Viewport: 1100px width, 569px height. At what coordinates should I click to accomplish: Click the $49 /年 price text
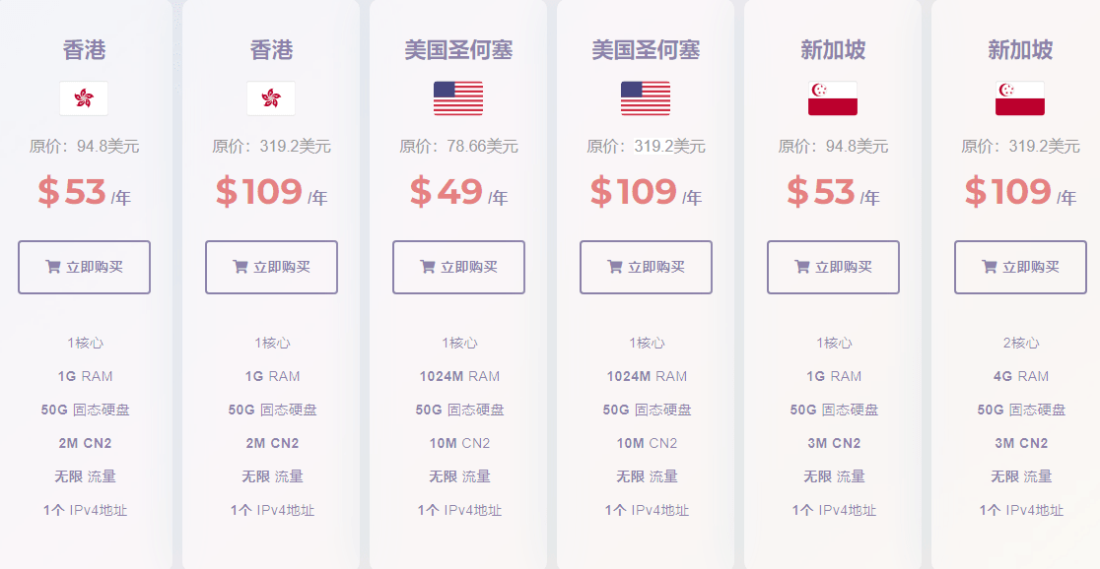[458, 192]
